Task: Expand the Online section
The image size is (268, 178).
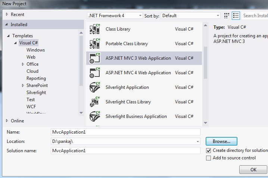Action: click(7, 121)
